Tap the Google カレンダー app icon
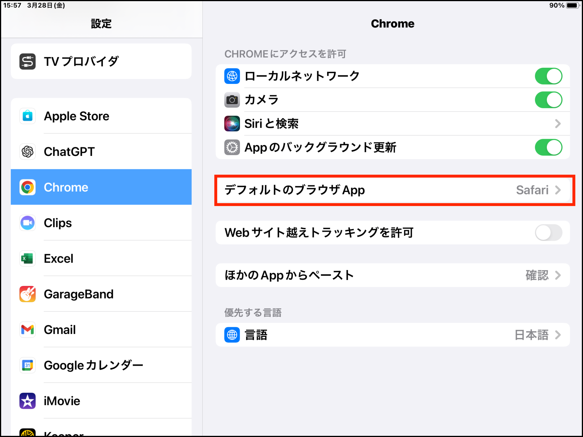Screen dimensions: 583x437 (27, 365)
